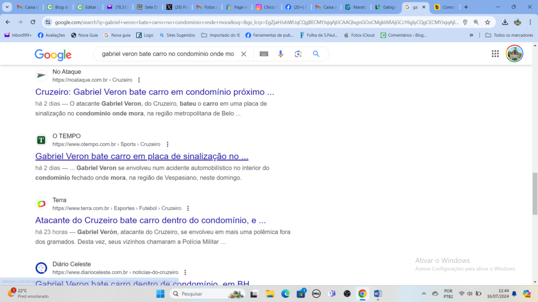Open Gabriel Veron bate carro em placa result
This screenshot has width=538, height=302.
142,156
